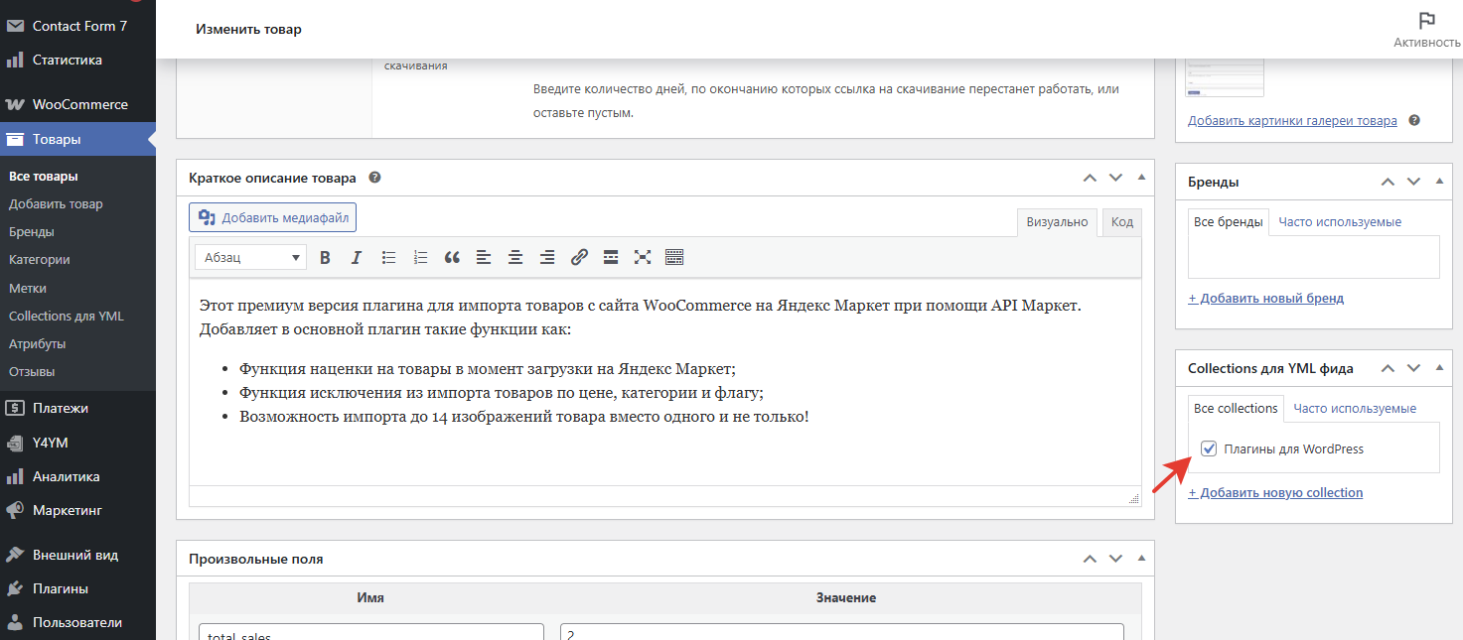This screenshot has width=1463, height=640.
Task: Click Добавить картинки галереи товара link
Action: click(1292, 120)
